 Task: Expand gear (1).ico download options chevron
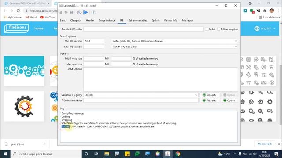coord(44,144)
